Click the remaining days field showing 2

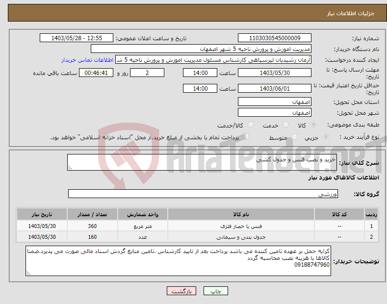pos(147,73)
